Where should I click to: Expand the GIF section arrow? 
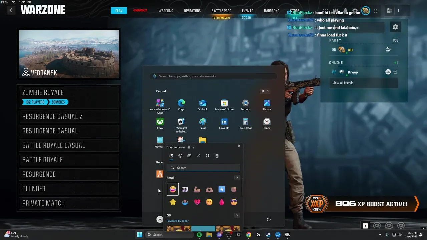point(237,215)
